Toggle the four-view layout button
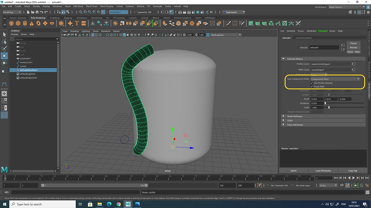 (4, 100)
